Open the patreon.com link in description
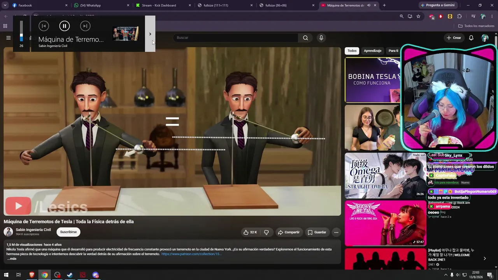Viewport: 498px width, 280px height. 191,254
